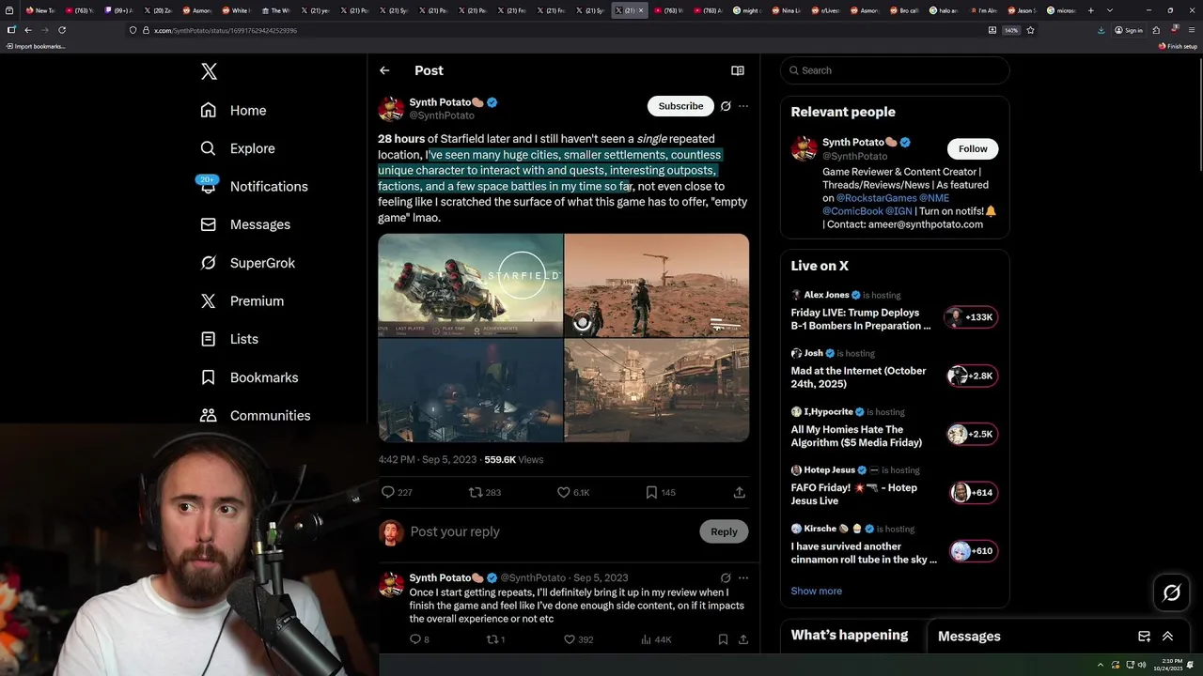Click the Search box on X
This screenshot has width=1203, height=676.
(x=895, y=70)
